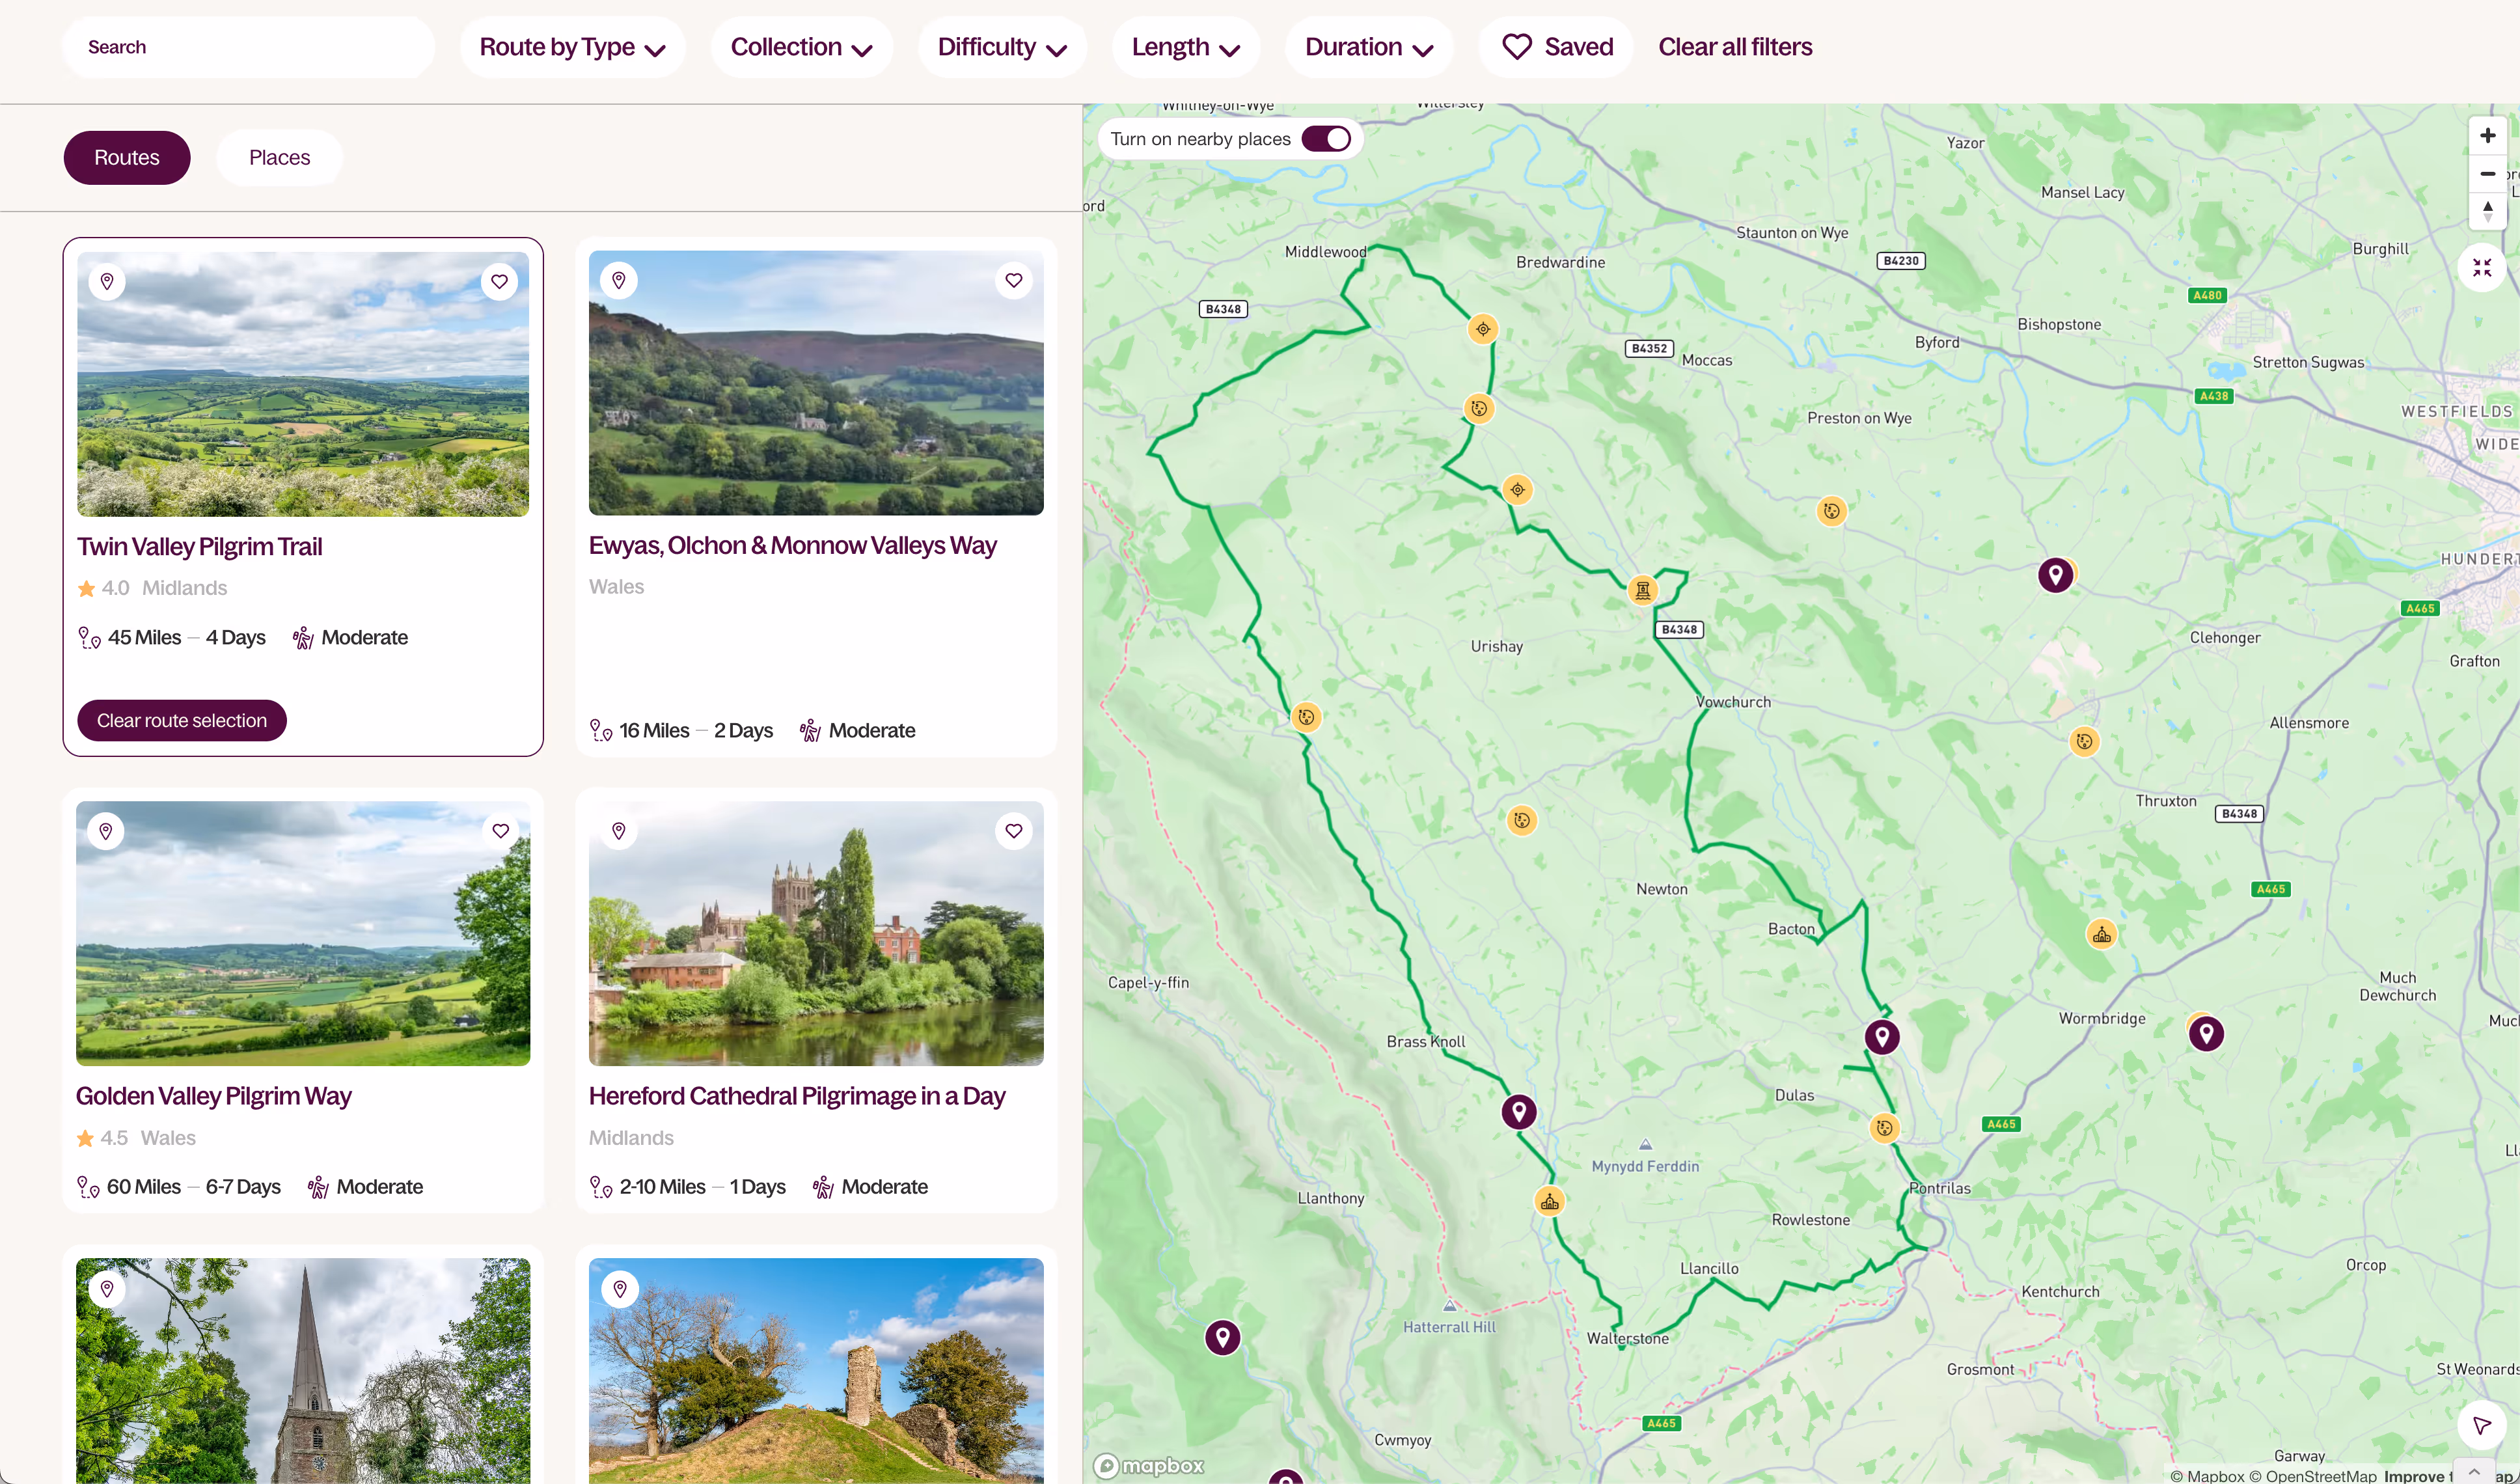Click the map geolocate arrow icon
The height and width of the screenshot is (1484, 2520).
[2481, 1424]
